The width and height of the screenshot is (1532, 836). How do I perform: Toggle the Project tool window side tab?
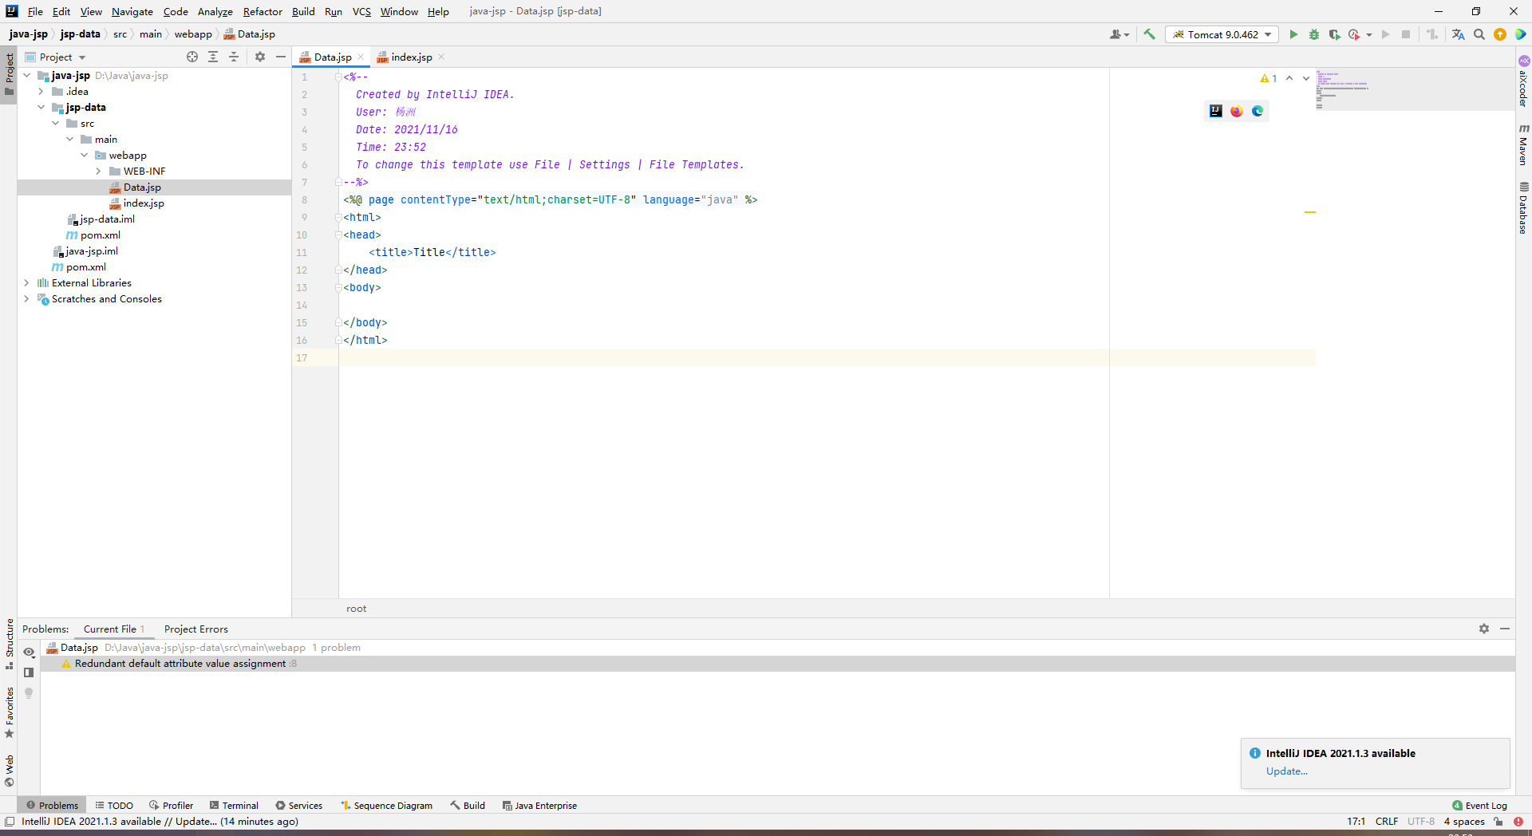pos(9,73)
